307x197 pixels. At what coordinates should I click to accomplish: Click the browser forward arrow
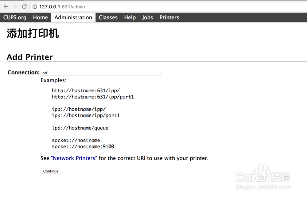(15, 6)
